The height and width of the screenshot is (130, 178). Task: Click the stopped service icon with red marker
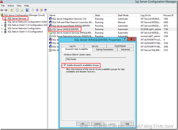(50, 40)
